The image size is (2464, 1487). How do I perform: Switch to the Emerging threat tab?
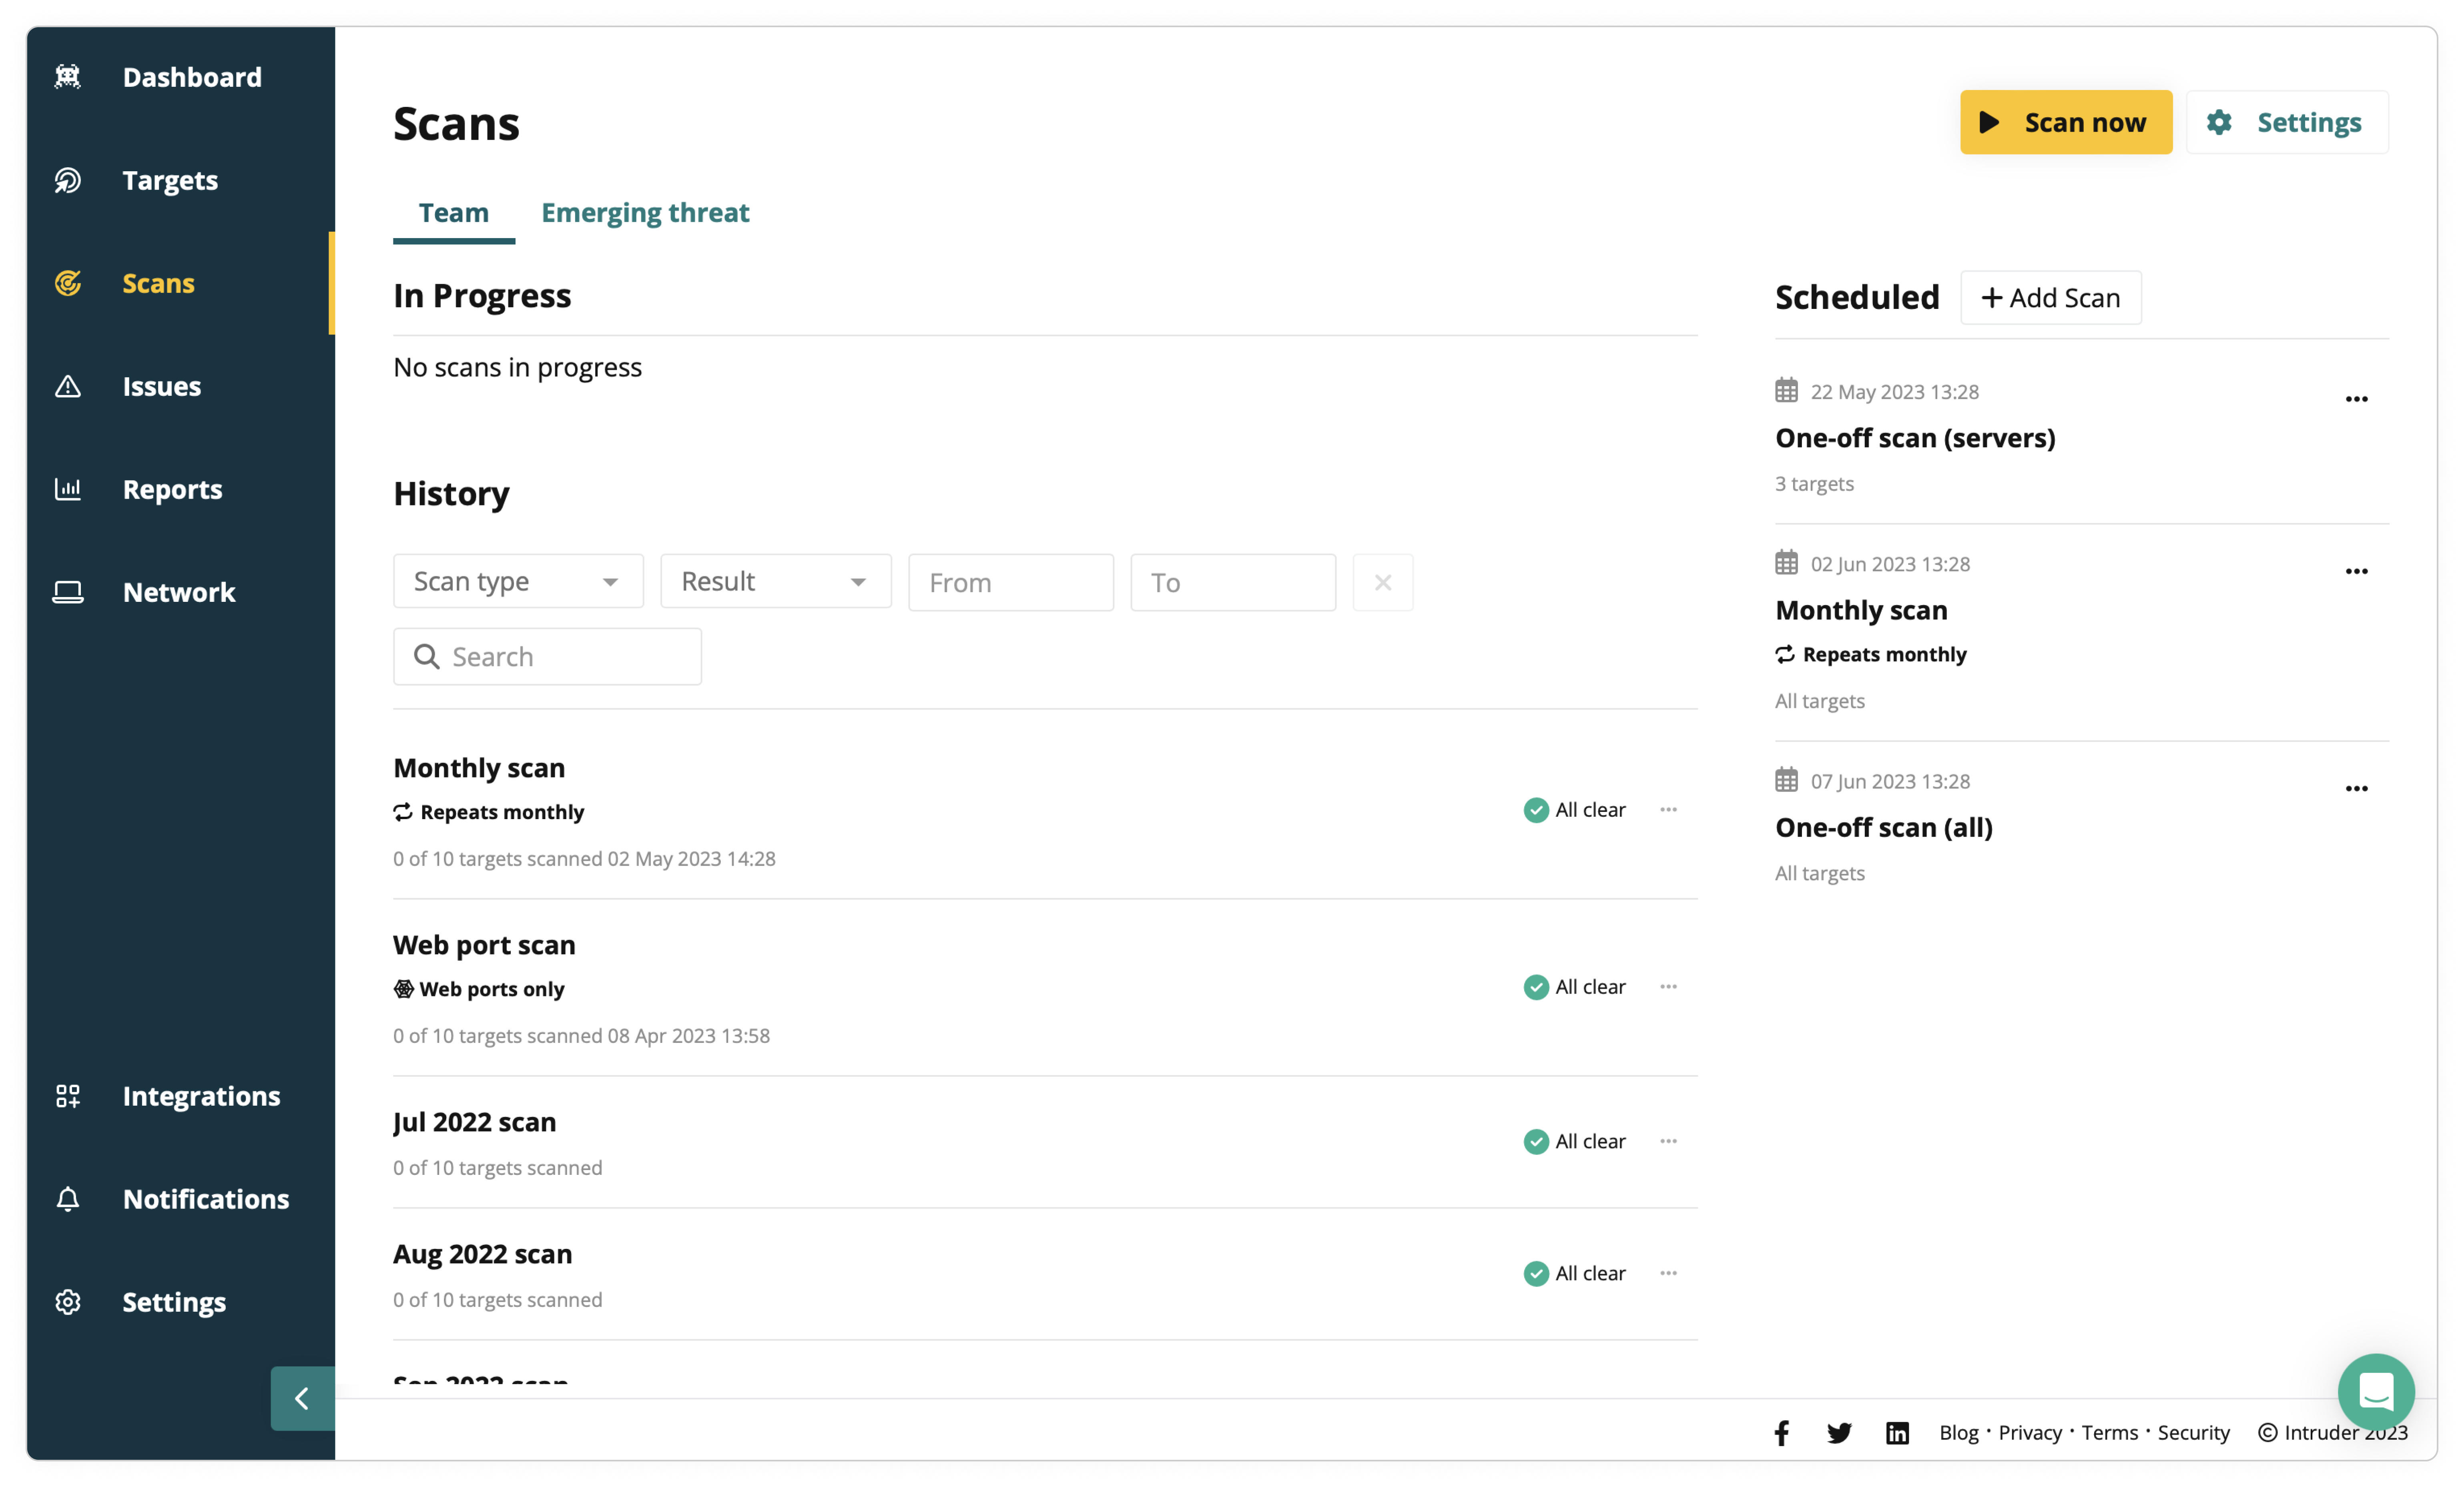[x=645, y=213]
